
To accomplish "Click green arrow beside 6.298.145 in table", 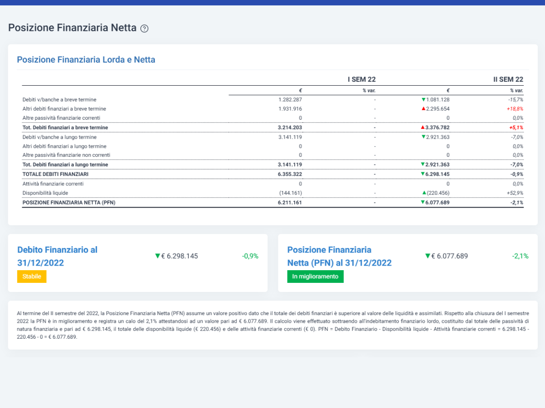I will pos(423,174).
